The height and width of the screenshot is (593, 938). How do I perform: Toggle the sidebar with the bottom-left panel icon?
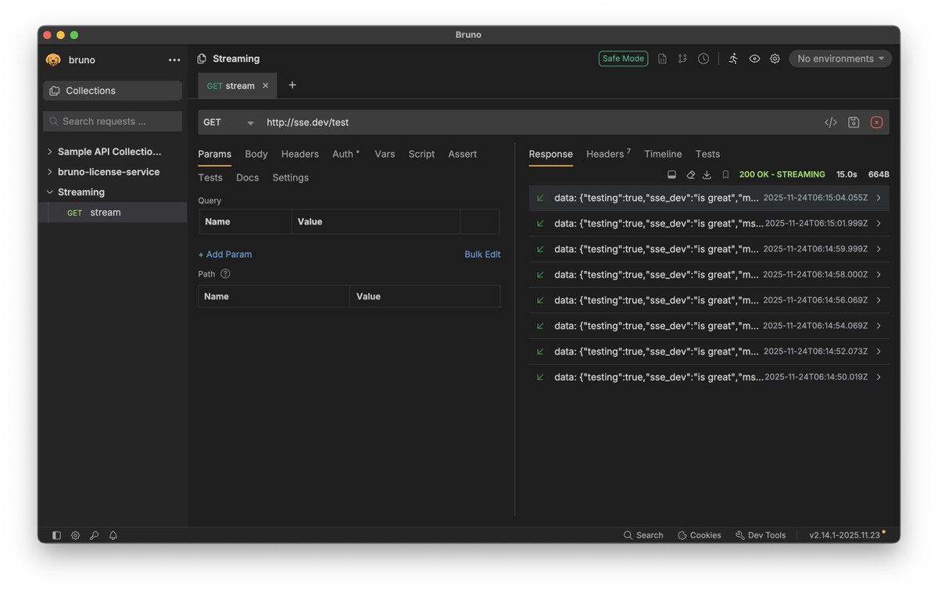(x=56, y=535)
